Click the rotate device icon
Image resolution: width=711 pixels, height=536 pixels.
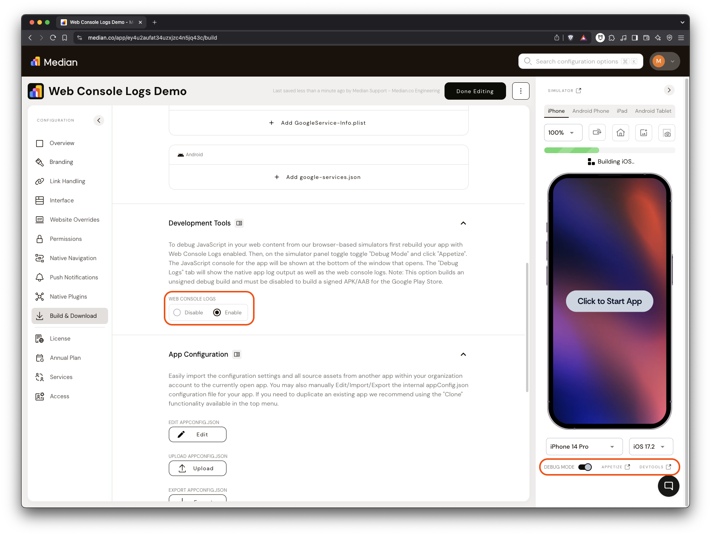coord(597,133)
